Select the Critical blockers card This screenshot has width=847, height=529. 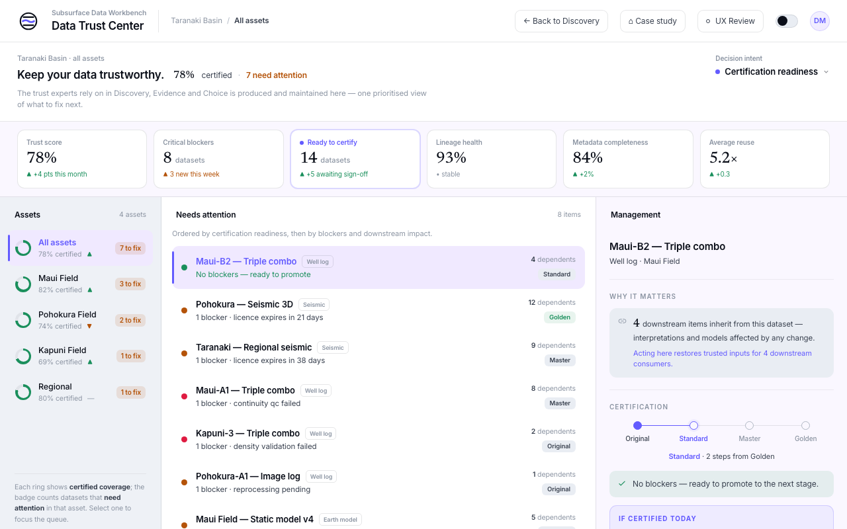pos(218,159)
